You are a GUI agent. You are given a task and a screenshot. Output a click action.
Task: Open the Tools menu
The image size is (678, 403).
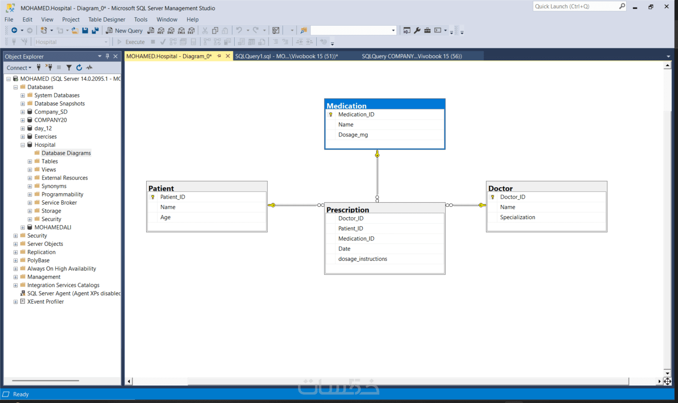click(x=141, y=19)
